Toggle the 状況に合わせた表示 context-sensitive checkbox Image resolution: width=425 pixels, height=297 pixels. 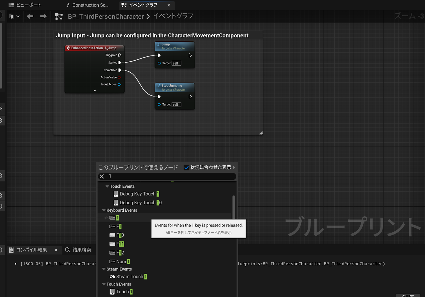pos(187,167)
